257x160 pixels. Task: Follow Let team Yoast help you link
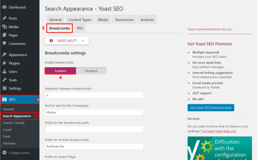219,131
